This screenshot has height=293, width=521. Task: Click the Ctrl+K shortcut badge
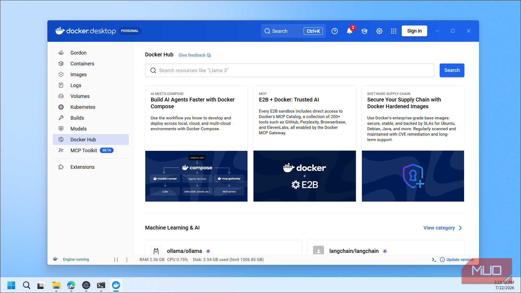click(x=313, y=31)
